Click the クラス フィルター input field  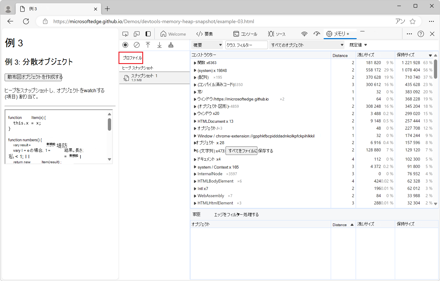pyautogui.click(x=246, y=45)
